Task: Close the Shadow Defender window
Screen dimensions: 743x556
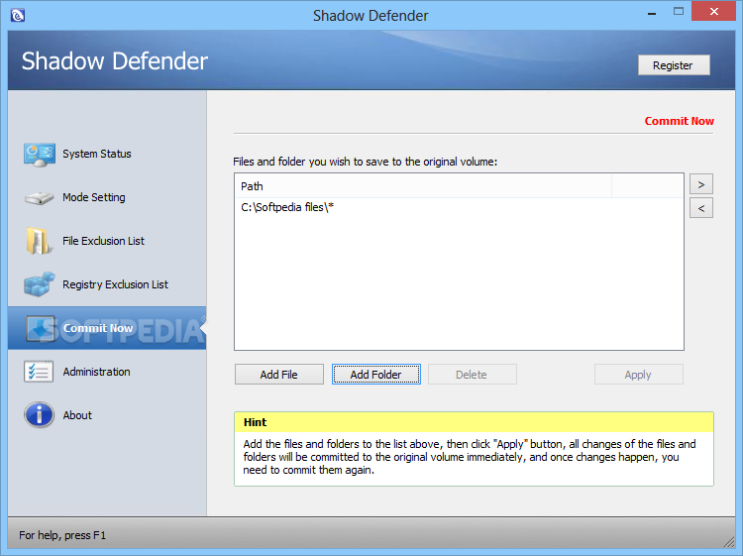Action: 714,12
